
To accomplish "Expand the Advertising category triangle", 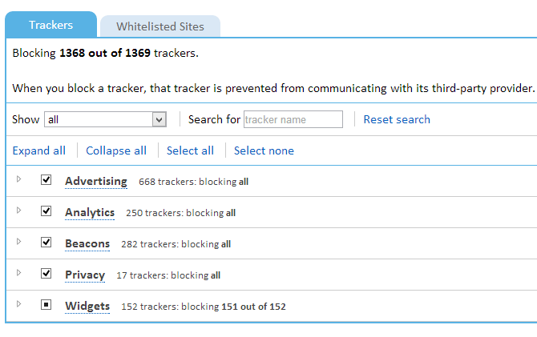I will (18, 179).
